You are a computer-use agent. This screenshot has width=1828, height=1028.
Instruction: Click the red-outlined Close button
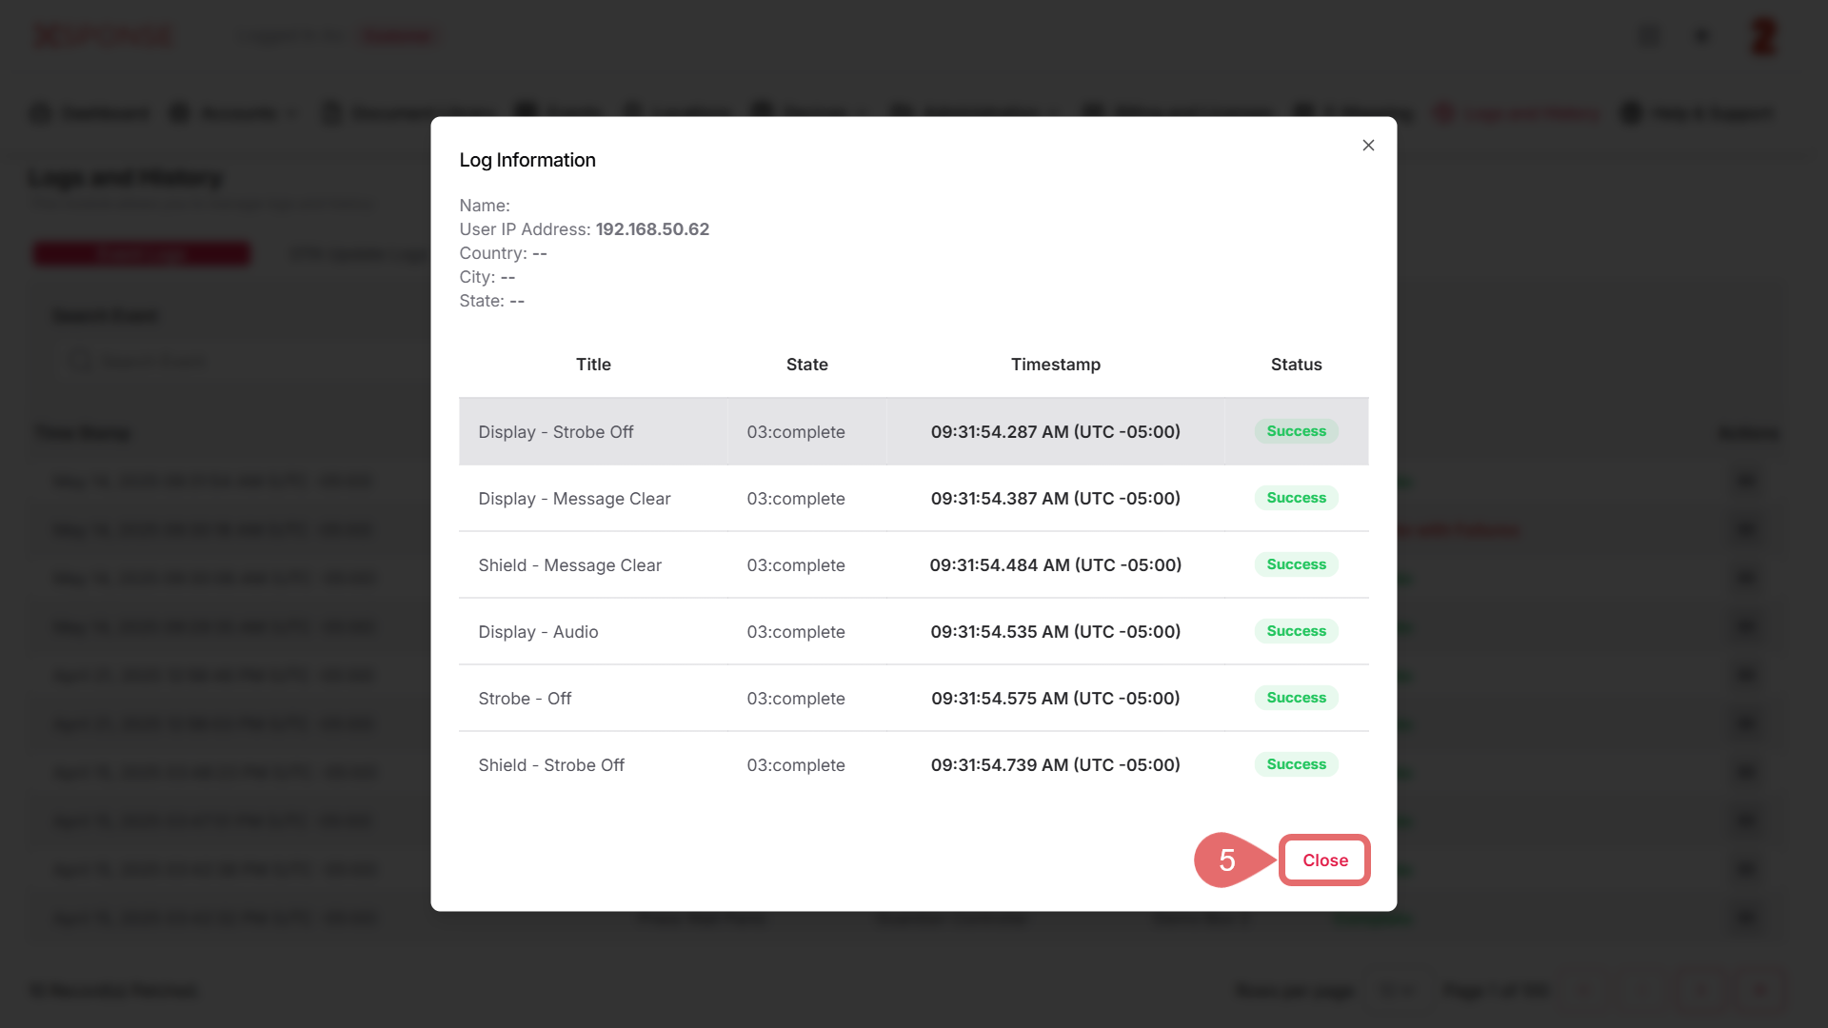coord(1324,860)
